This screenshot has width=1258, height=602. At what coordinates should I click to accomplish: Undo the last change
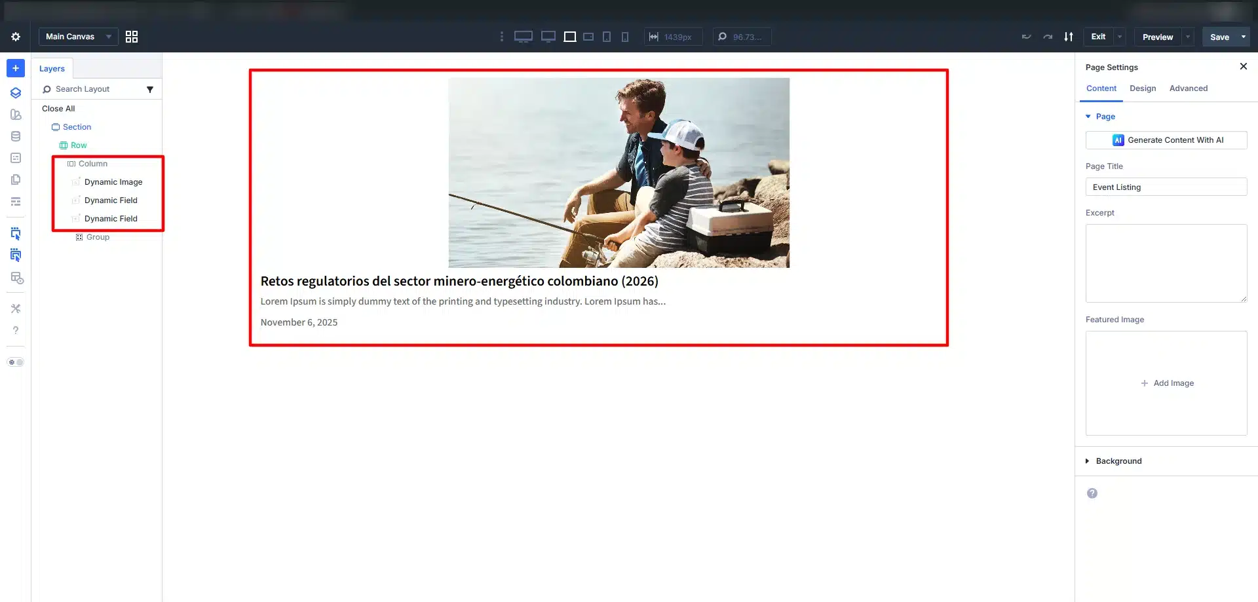[x=1027, y=37]
